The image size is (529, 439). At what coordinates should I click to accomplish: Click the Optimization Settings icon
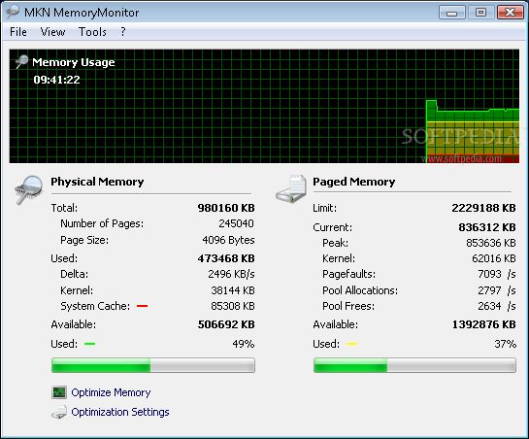[x=59, y=412]
